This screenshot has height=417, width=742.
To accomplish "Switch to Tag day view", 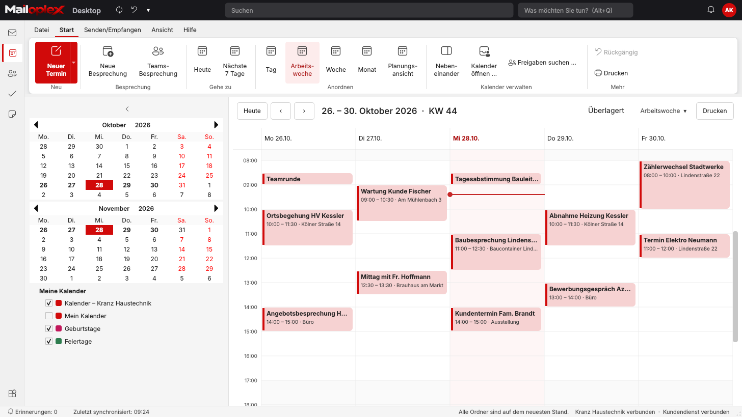I will click(x=271, y=62).
